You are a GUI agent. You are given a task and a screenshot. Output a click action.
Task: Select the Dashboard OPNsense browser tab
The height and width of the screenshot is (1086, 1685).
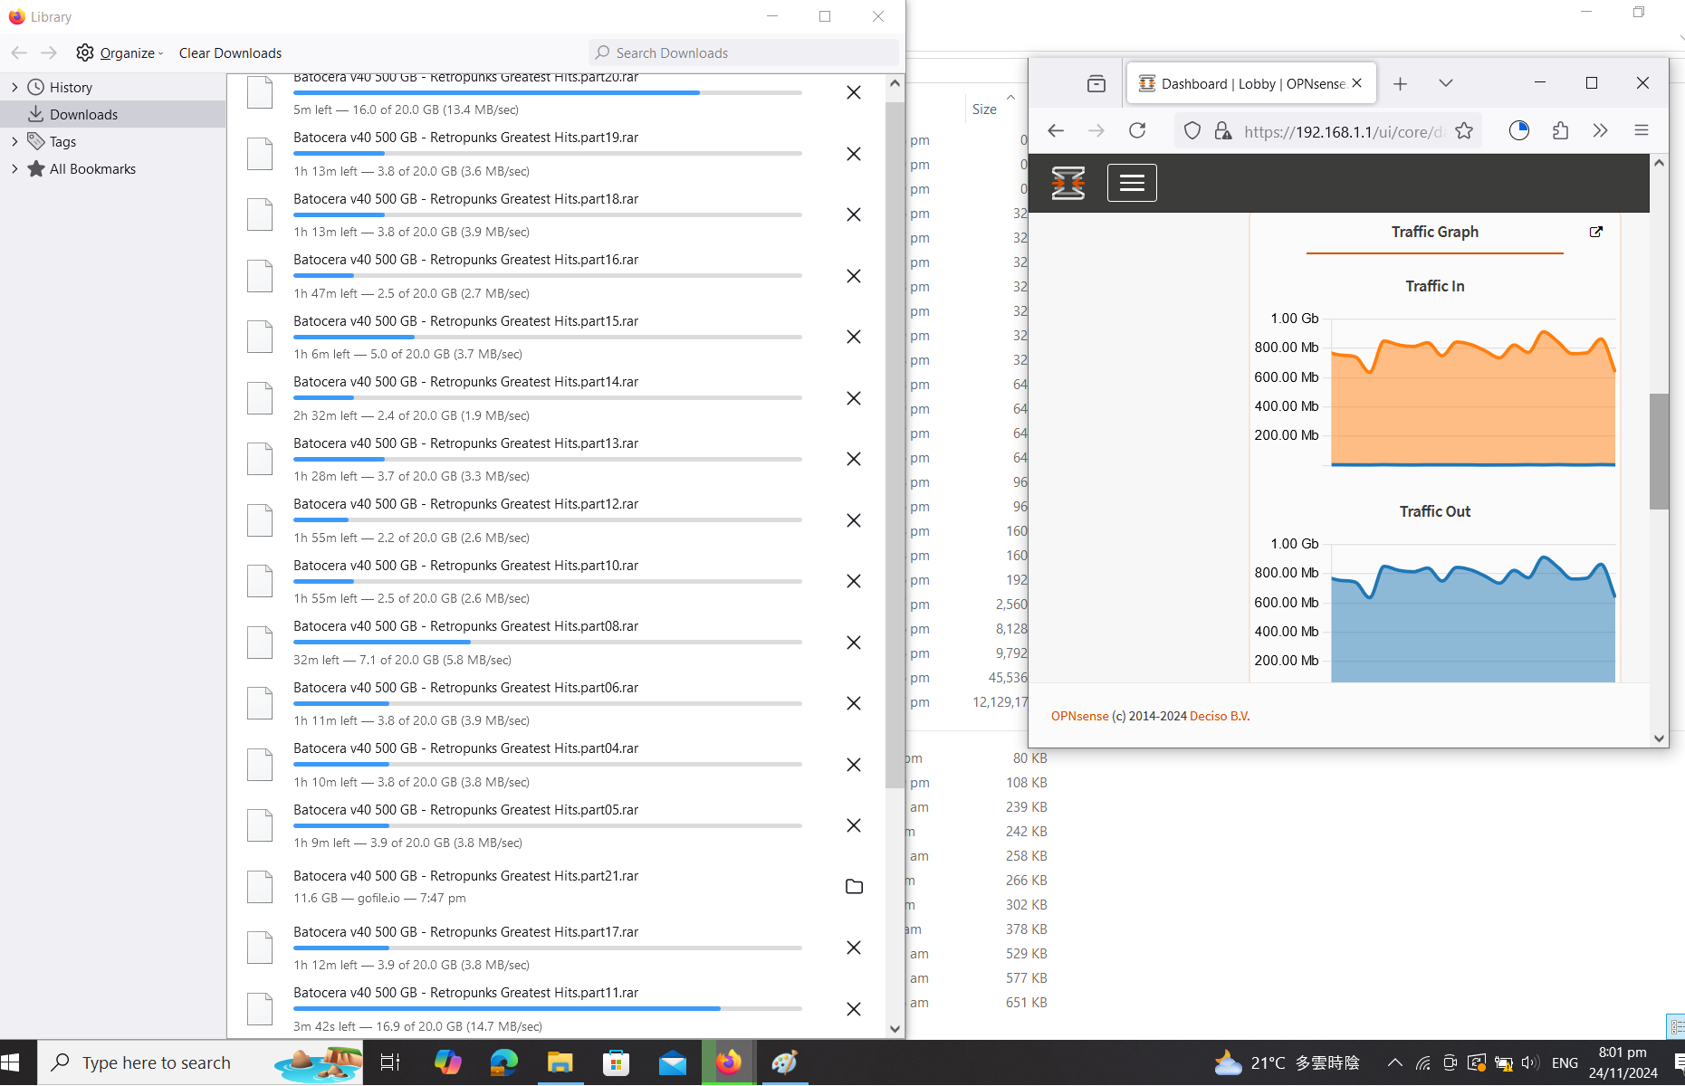(1251, 84)
